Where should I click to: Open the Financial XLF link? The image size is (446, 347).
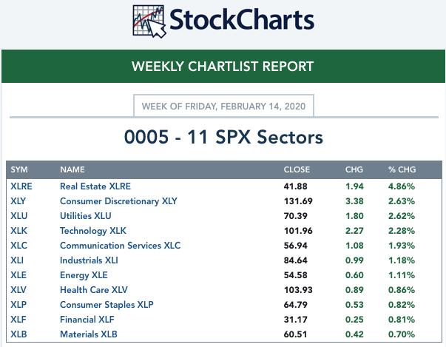click(x=87, y=320)
